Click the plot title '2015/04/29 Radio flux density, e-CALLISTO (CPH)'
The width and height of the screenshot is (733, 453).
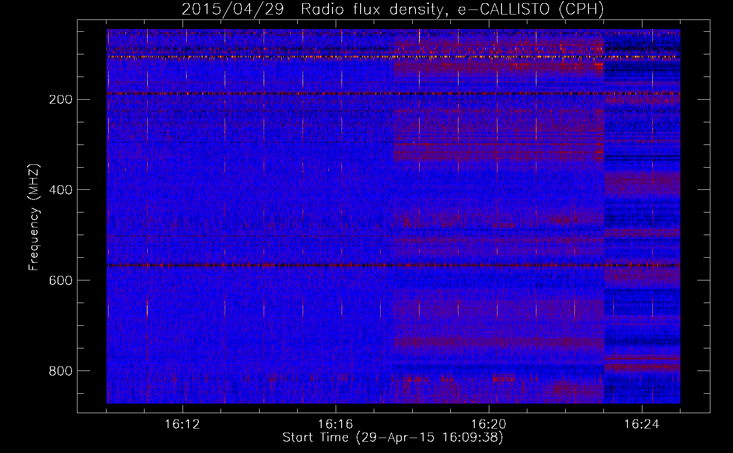(393, 9)
